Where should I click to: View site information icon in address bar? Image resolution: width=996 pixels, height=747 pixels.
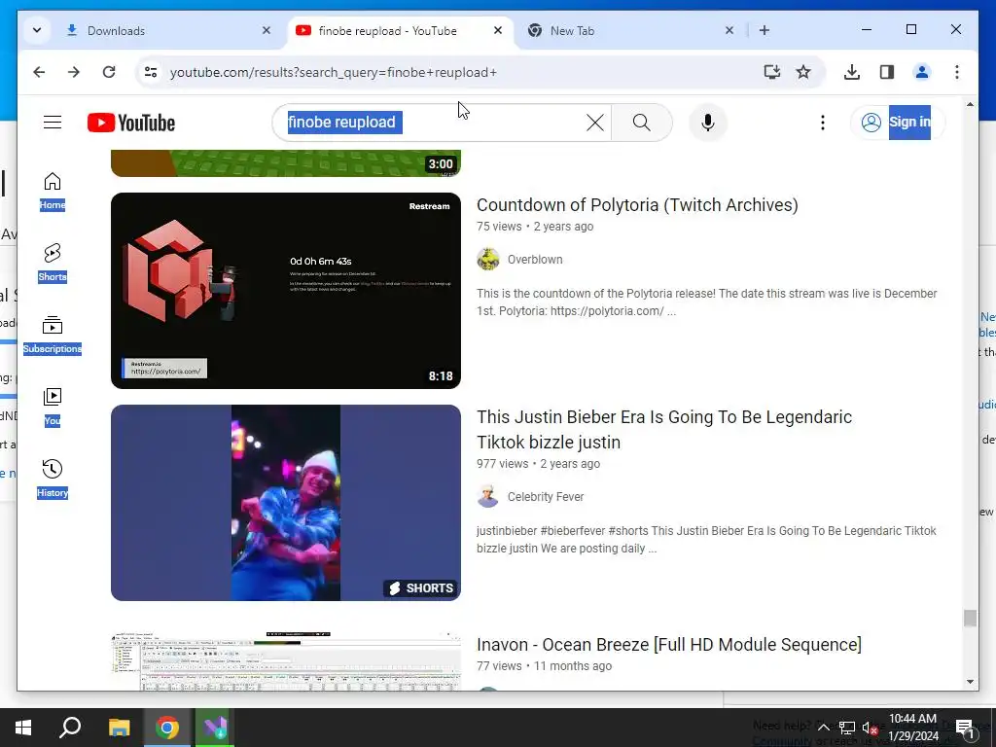(151, 72)
